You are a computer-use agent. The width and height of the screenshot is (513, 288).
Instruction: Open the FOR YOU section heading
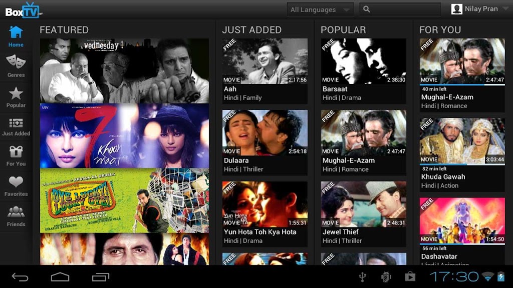tap(440, 29)
